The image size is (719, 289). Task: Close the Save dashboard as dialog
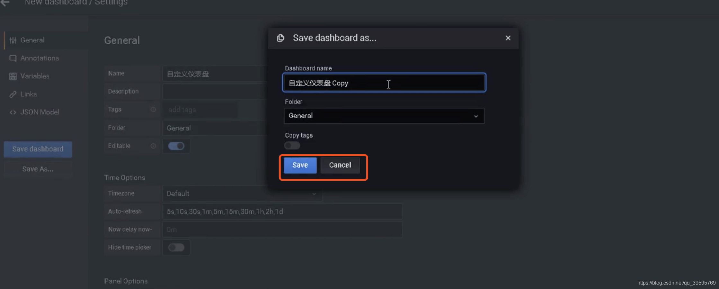508,38
